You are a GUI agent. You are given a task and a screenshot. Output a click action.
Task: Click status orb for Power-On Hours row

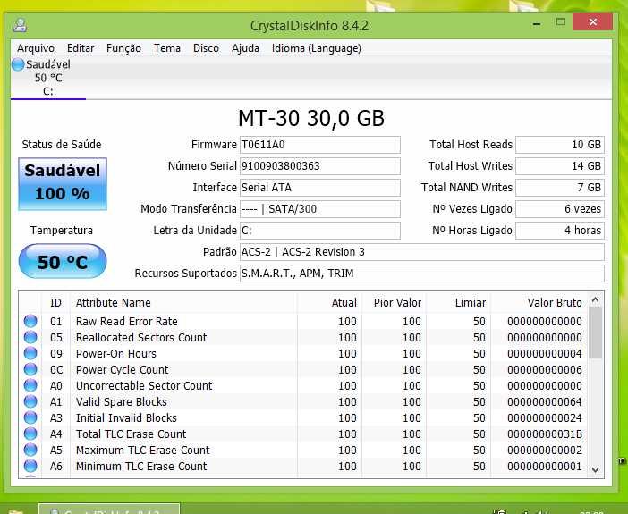coord(30,353)
